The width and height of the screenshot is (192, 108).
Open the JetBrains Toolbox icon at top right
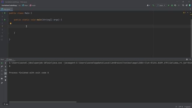(190, 5)
